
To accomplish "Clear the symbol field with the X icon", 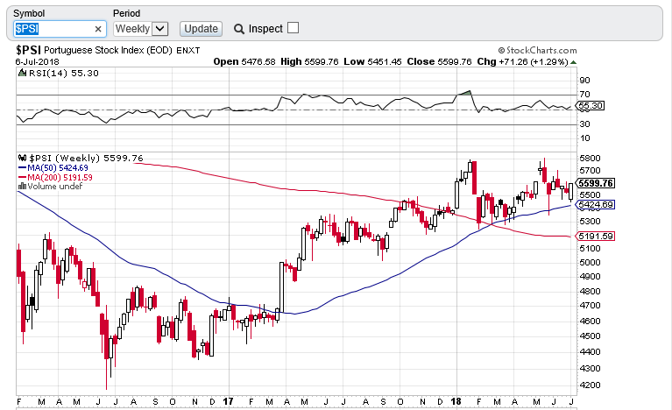I will point(98,29).
